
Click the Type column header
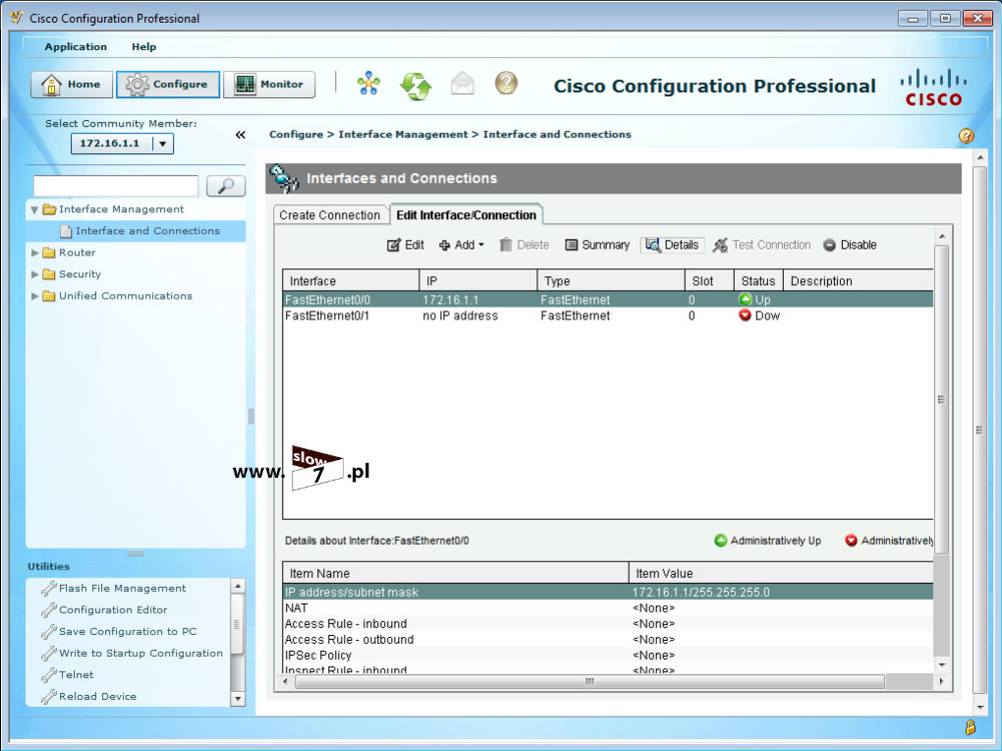point(611,281)
